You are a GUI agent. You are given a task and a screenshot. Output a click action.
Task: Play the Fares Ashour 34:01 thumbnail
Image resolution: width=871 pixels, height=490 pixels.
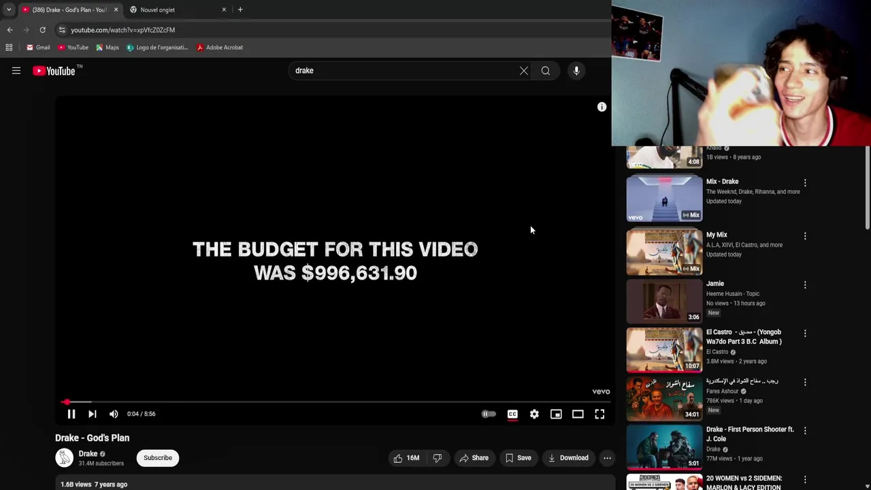point(664,398)
